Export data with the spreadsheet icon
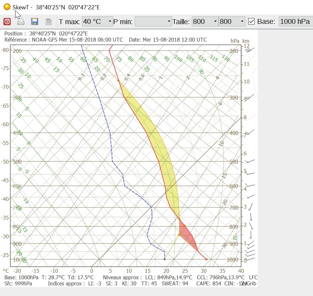Viewport: 313px width, 296px height. 48,21
